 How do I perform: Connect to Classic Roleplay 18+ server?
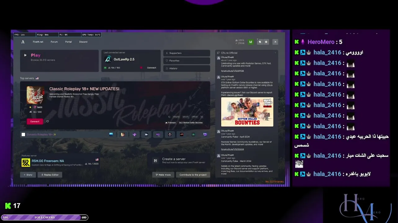pyautogui.click(x=35, y=121)
